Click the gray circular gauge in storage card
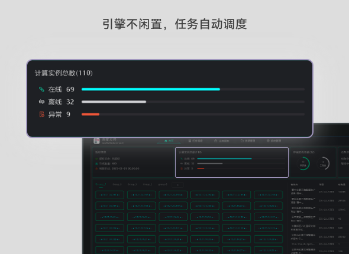 [x=323, y=164]
